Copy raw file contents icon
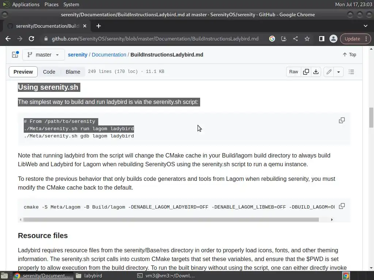 [x=306, y=72]
